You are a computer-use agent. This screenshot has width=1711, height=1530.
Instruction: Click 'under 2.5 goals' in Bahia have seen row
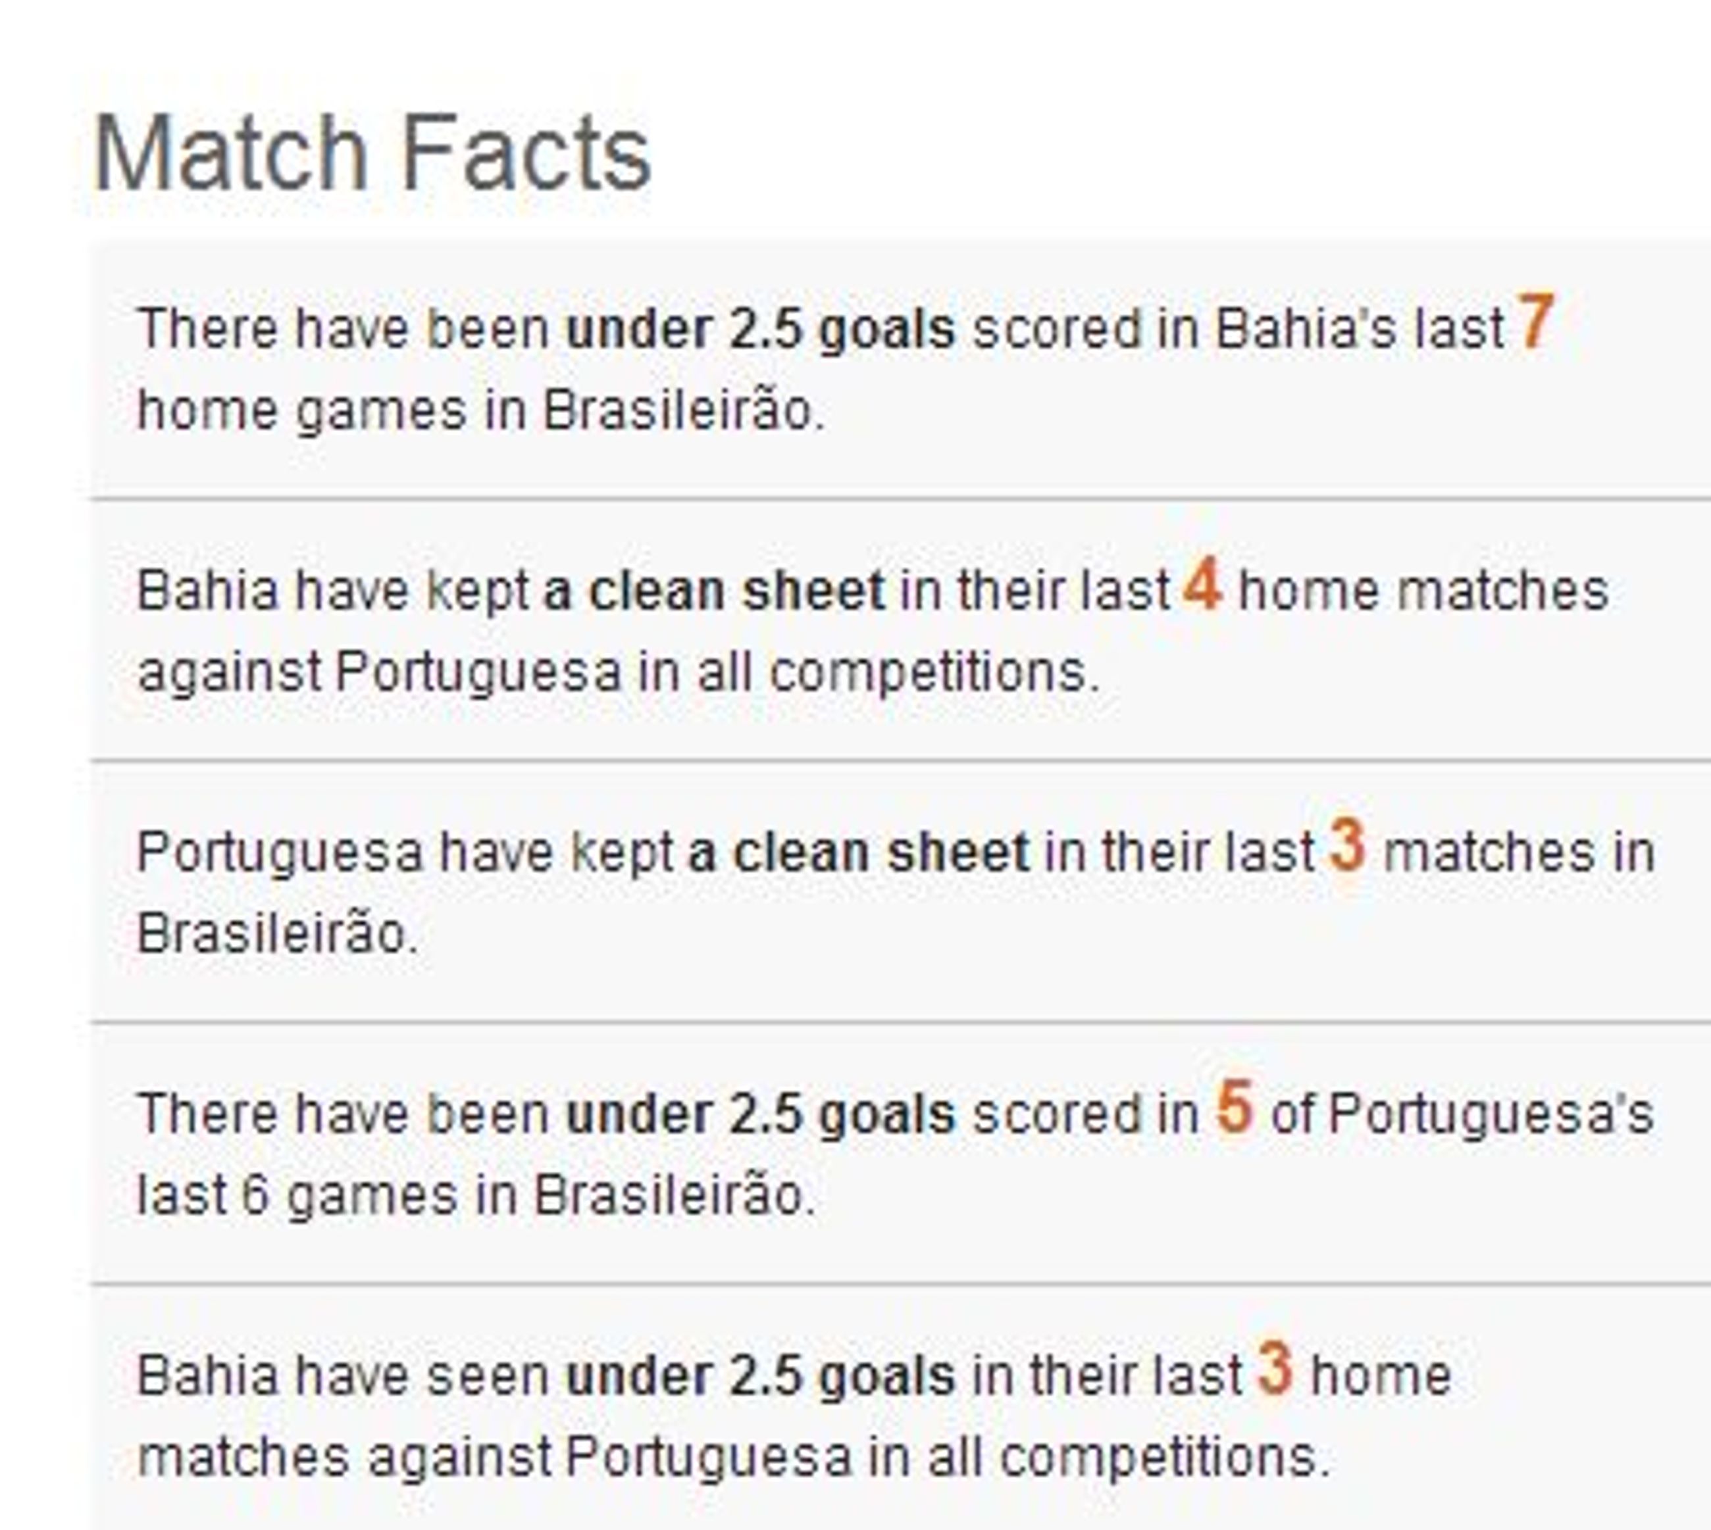pyautogui.click(x=761, y=1377)
